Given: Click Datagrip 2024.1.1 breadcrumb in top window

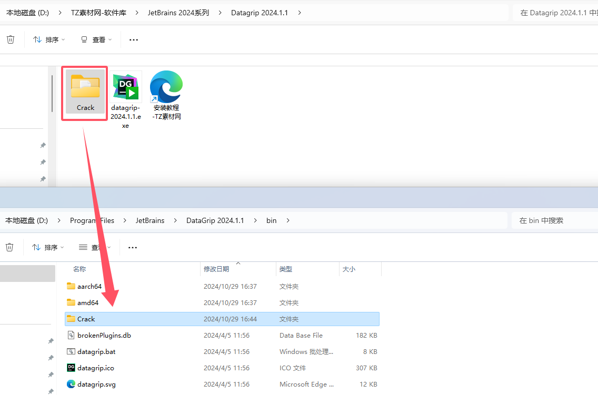Looking at the screenshot, I should (x=260, y=13).
